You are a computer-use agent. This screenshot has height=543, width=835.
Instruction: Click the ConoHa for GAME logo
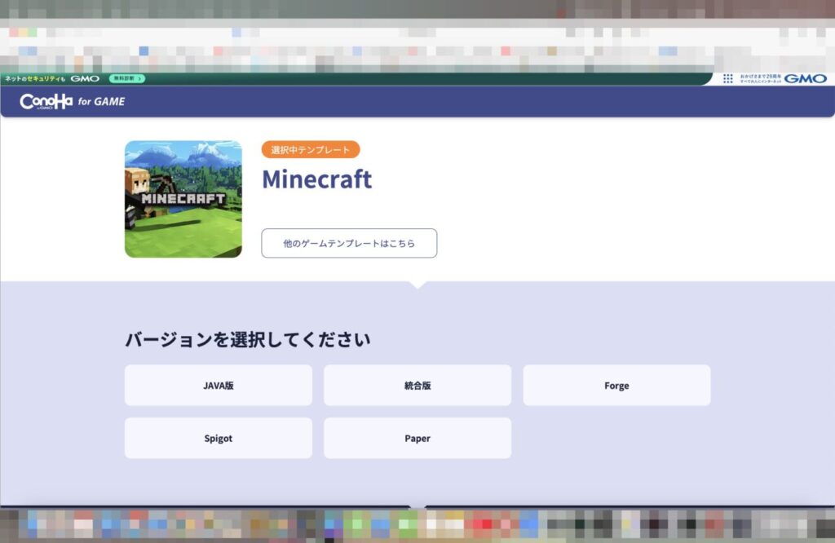point(73,101)
